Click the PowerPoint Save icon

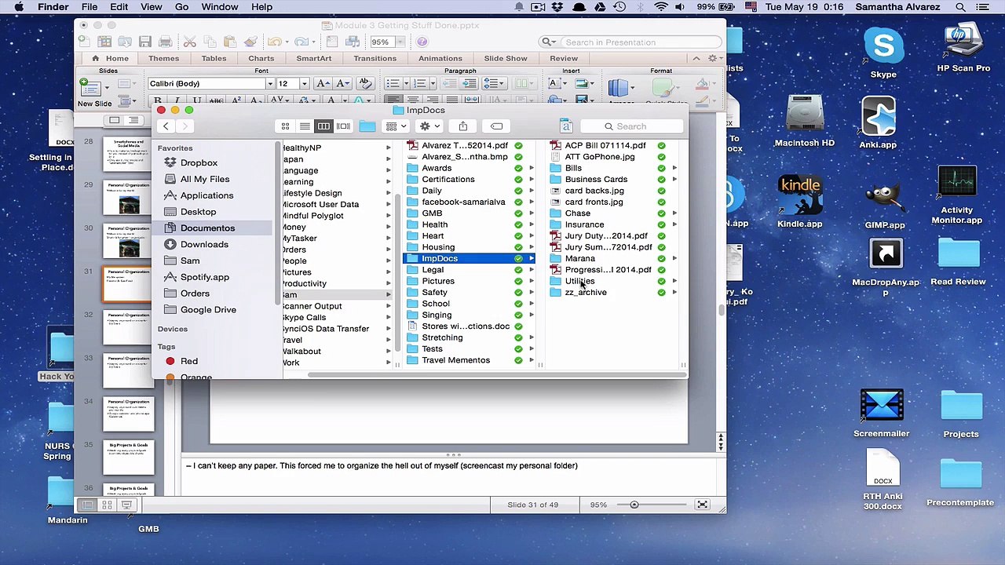(145, 42)
